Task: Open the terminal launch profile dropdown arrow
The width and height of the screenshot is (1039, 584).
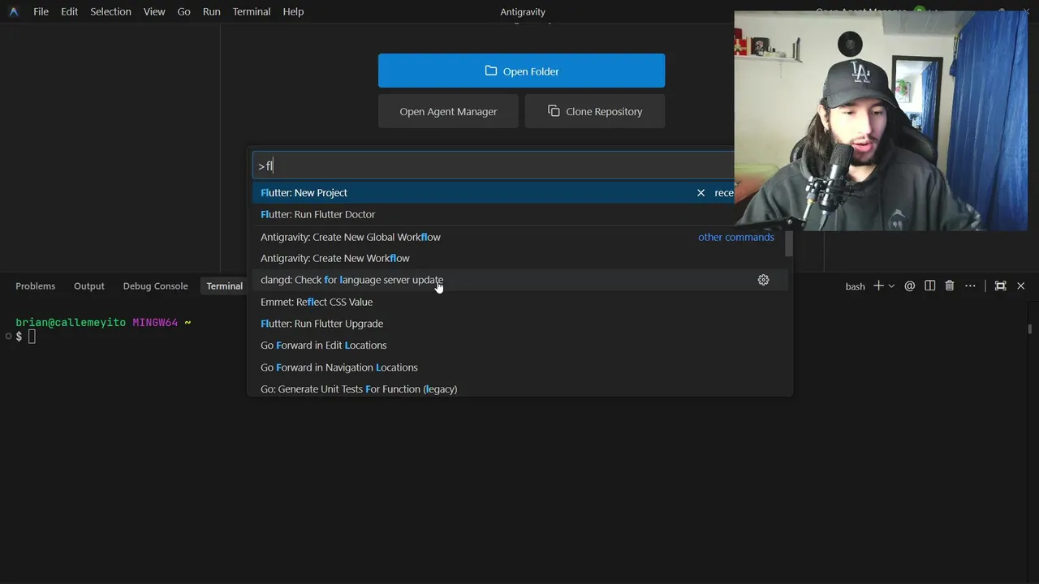Action: point(891,286)
